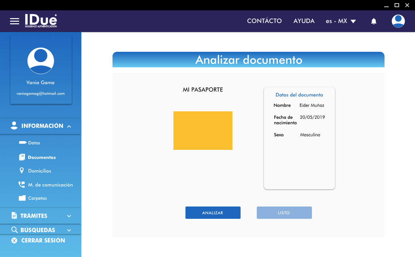Select Datos in the sidebar
The width and height of the screenshot is (415, 257).
(x=34, y=143)
